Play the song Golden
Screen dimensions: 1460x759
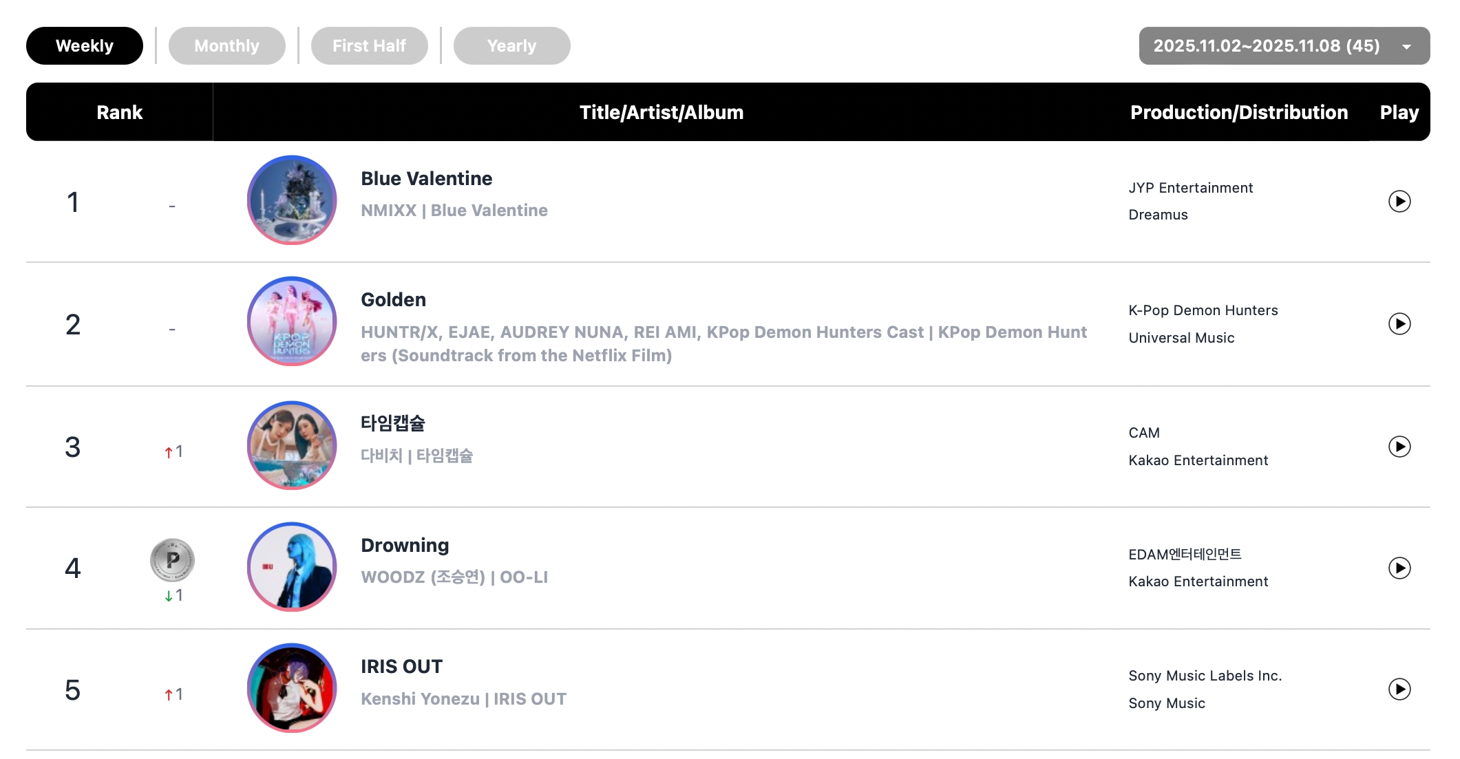pos(1399,323)
